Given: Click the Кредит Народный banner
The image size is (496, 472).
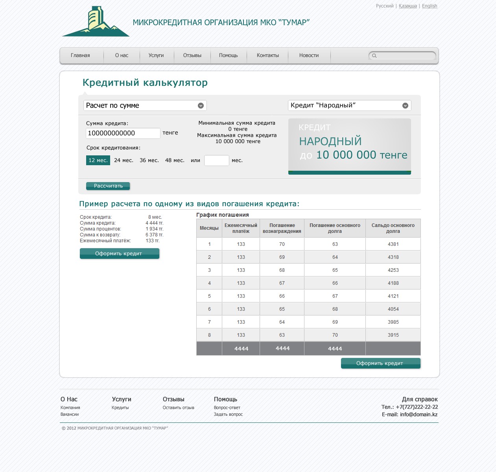Looking at the screenshot, I should pyautogui.click(x=350, y=146).
